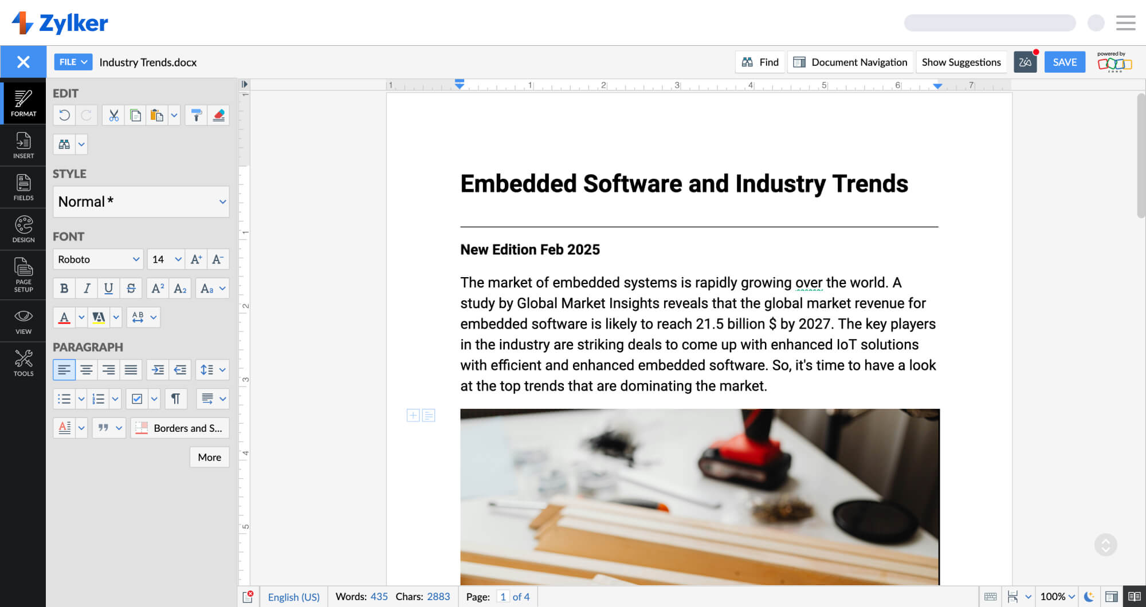The image size is (1146, 607).
Task: Increase indent of paragraph
Action: 158,370
